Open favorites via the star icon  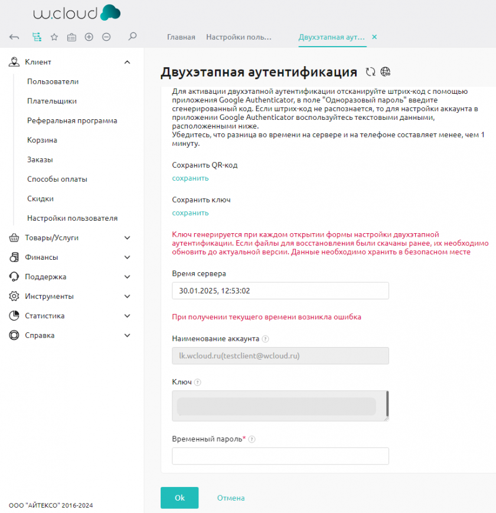54,37
